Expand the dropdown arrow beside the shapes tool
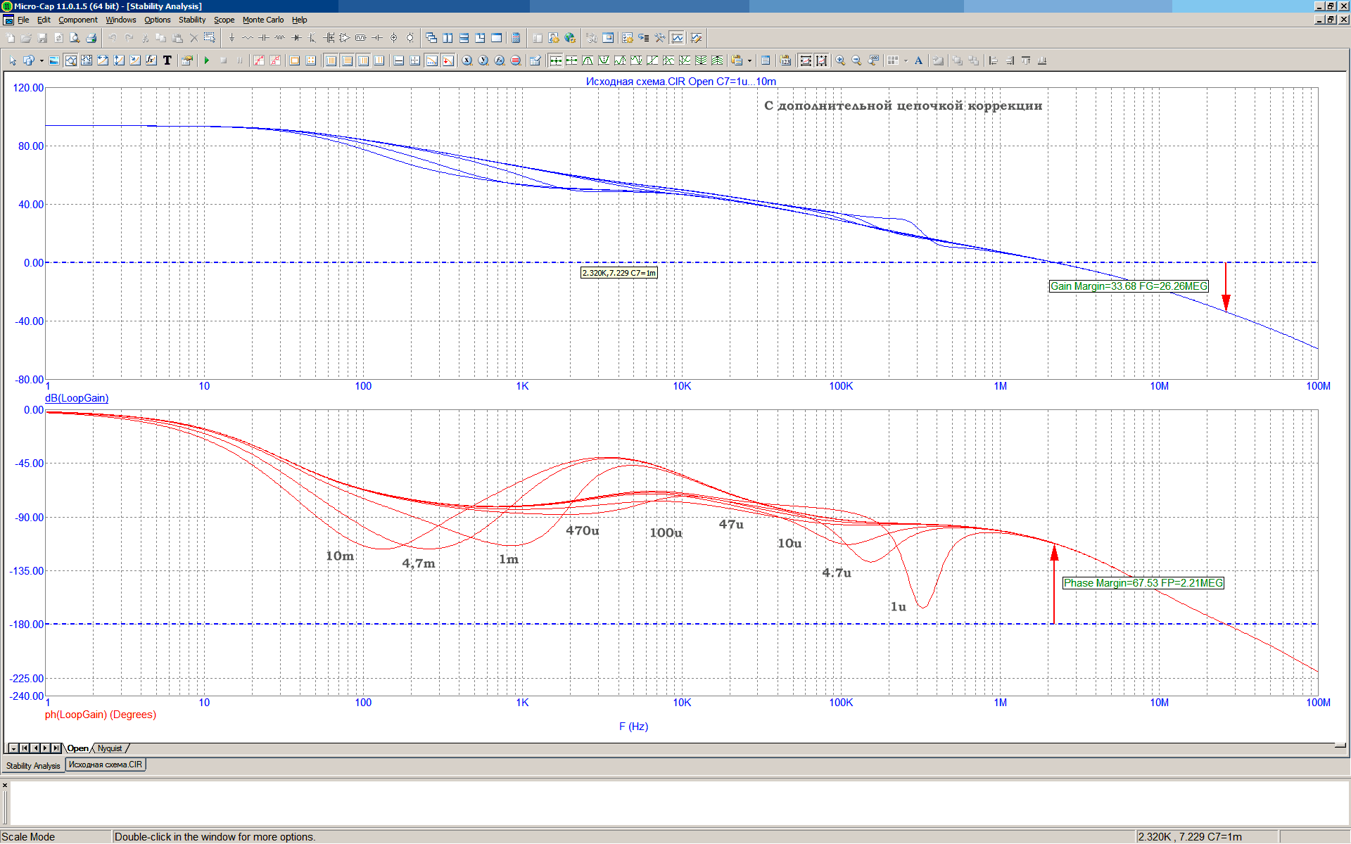The height and width of the screenshot is (844, 1351). point(41,60)
